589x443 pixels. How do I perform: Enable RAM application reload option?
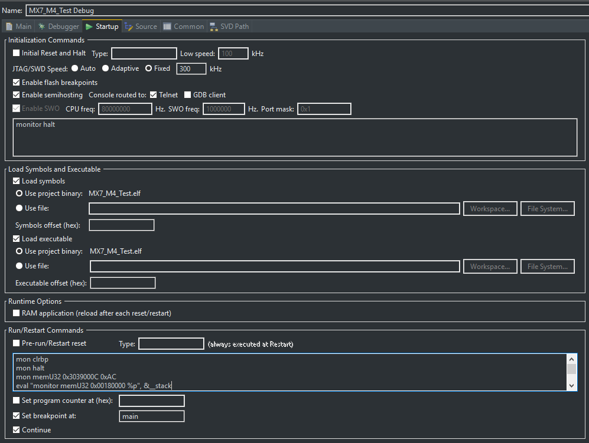click(x=16, y=313)
